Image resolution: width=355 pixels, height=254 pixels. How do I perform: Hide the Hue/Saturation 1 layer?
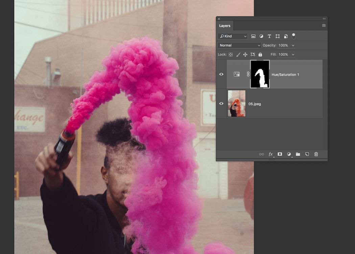pyautogui.click(x=221, y=74)
